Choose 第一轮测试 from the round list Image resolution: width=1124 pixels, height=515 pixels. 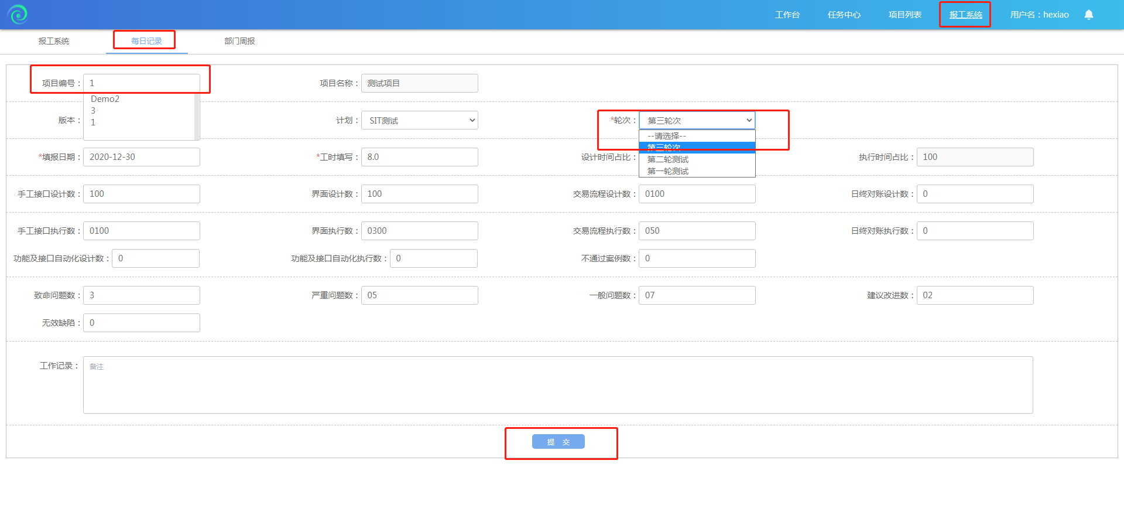tap(668, 171)
